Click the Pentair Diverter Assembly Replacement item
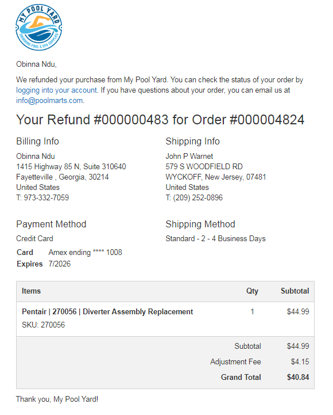Screen dimensions: 333x415 click(107, 312)
